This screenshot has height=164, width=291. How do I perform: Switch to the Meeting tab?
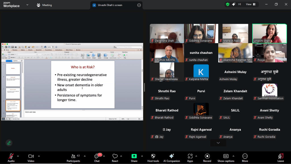pos(45,5)
